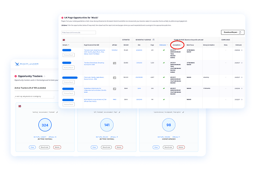
Task: Delete the first Betting Football tracker
Action: (x=57, y=147)
